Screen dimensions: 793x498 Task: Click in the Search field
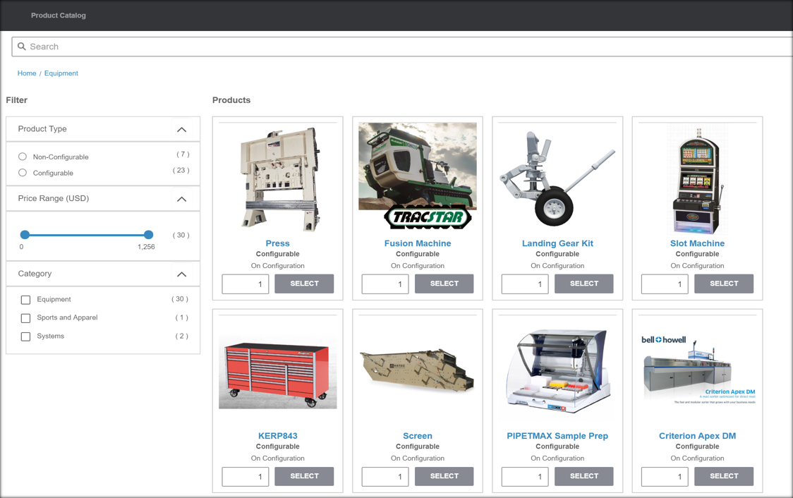click(x=404, y=47)
